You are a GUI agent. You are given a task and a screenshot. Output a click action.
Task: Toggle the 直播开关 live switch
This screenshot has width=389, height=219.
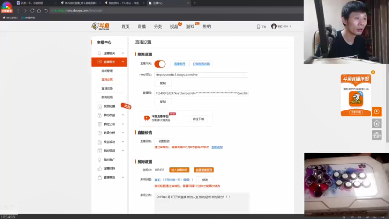click(x=160, y=64)
